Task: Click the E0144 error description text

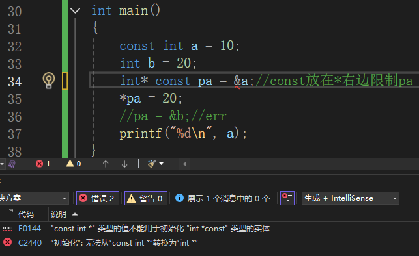Action: click(x=160, y=229)
